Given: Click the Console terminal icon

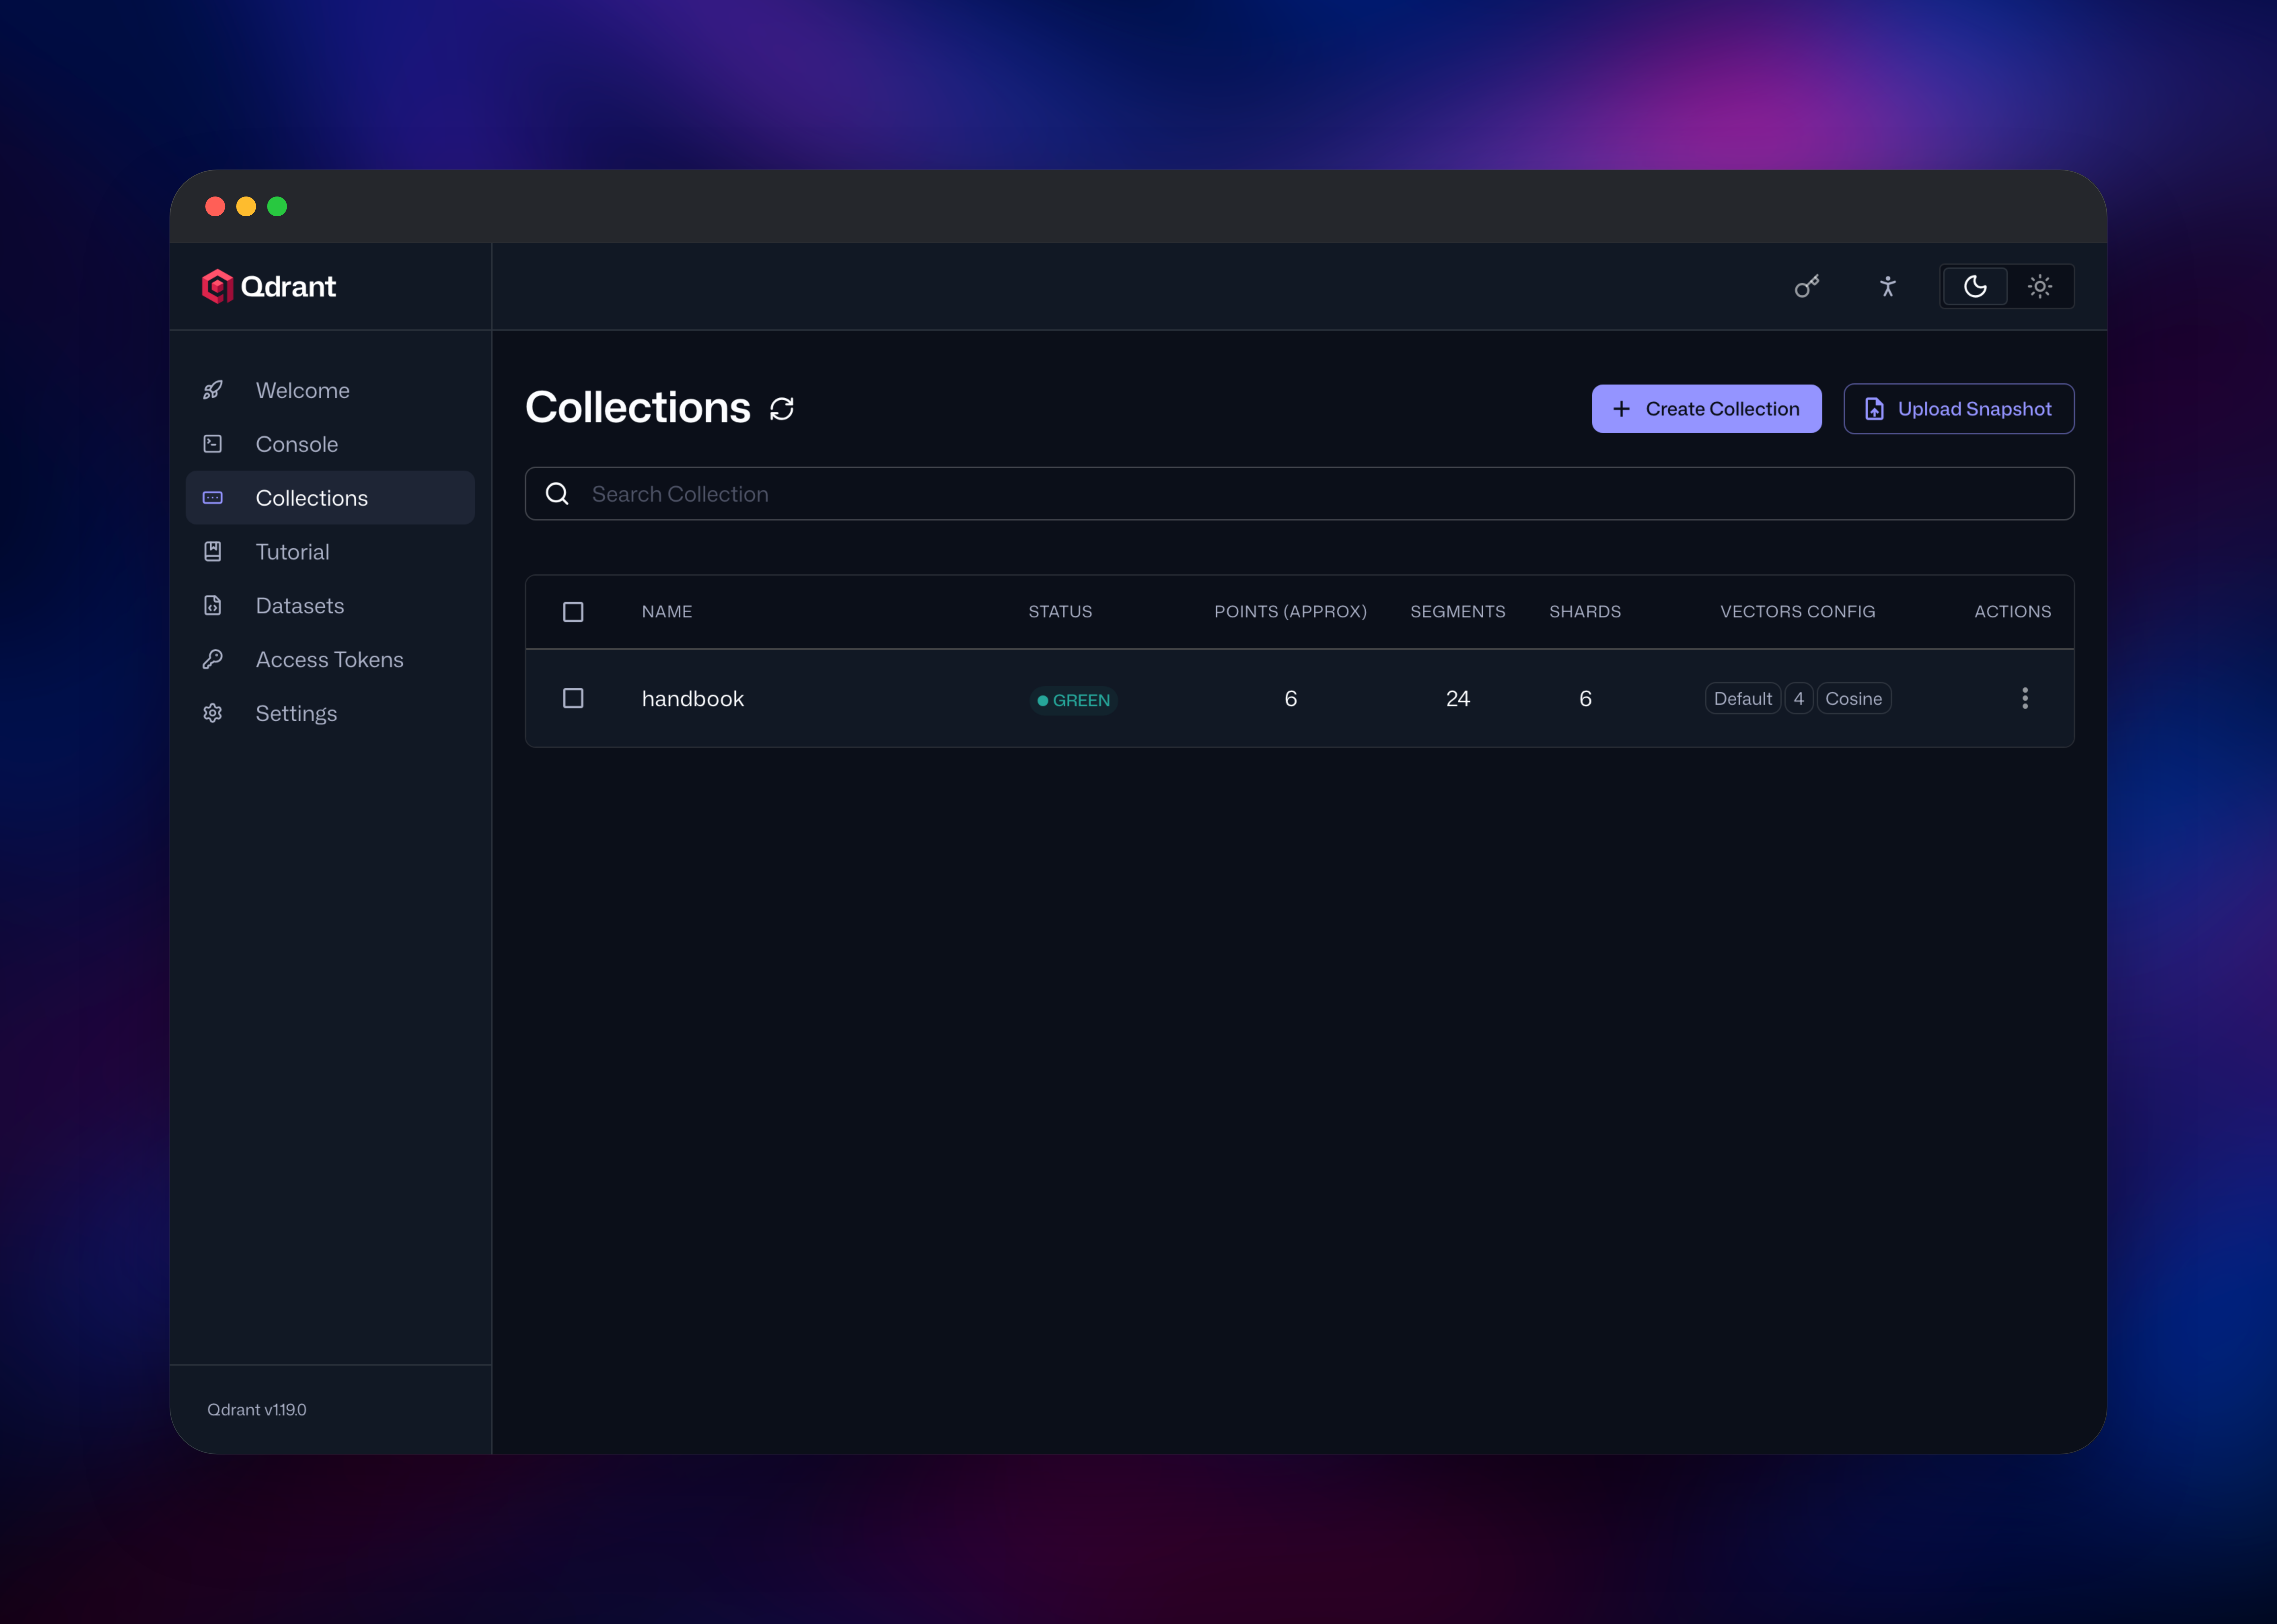Looking at the screenshot, I should coord(213,444).
